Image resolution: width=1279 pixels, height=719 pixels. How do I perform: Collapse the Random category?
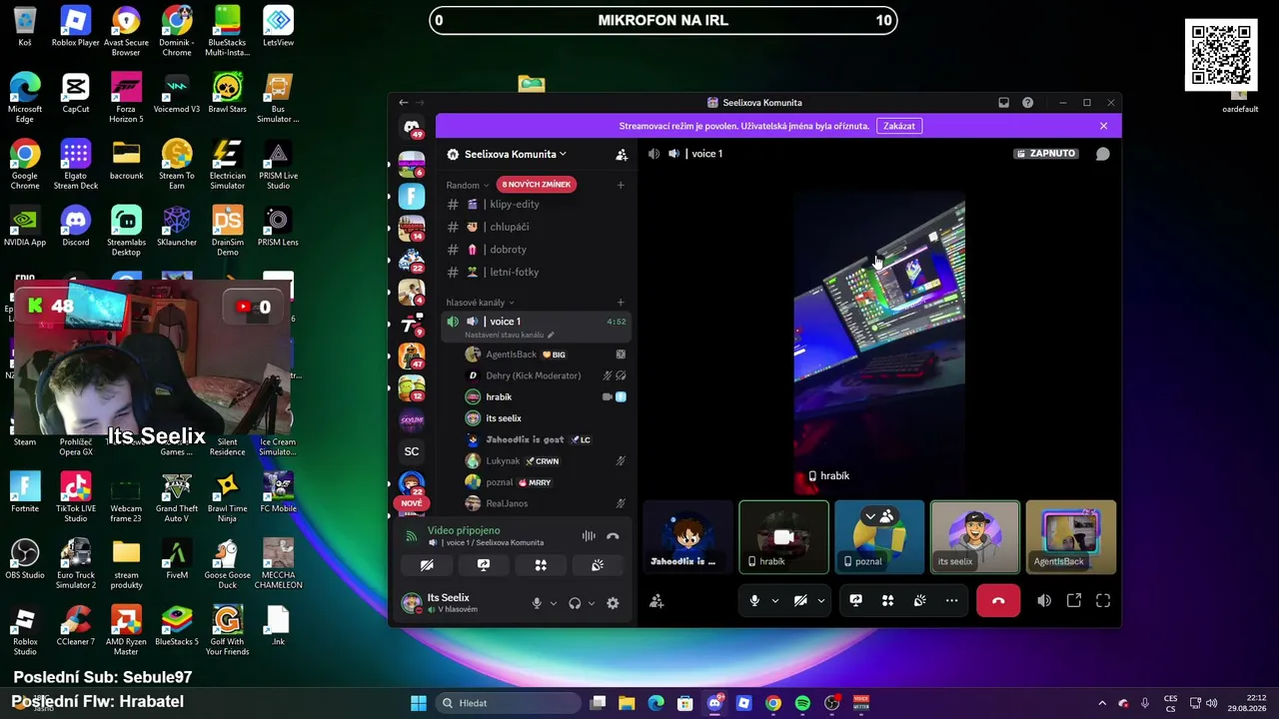coord(468,185)
